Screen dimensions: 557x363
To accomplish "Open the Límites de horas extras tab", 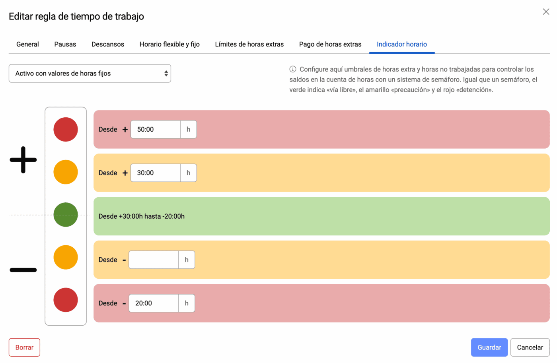I will coord(249,44).
